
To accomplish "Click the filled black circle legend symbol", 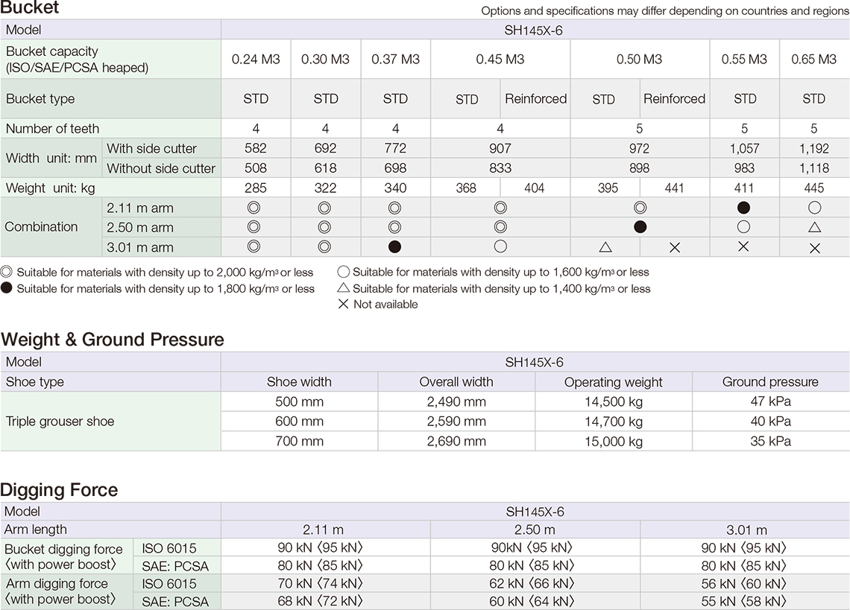I will 7,289.
